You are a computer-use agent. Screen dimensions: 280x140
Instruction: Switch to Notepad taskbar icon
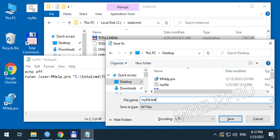coord(87,135)
